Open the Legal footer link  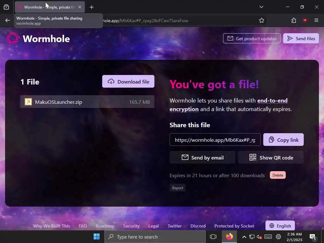coord(153,226)
